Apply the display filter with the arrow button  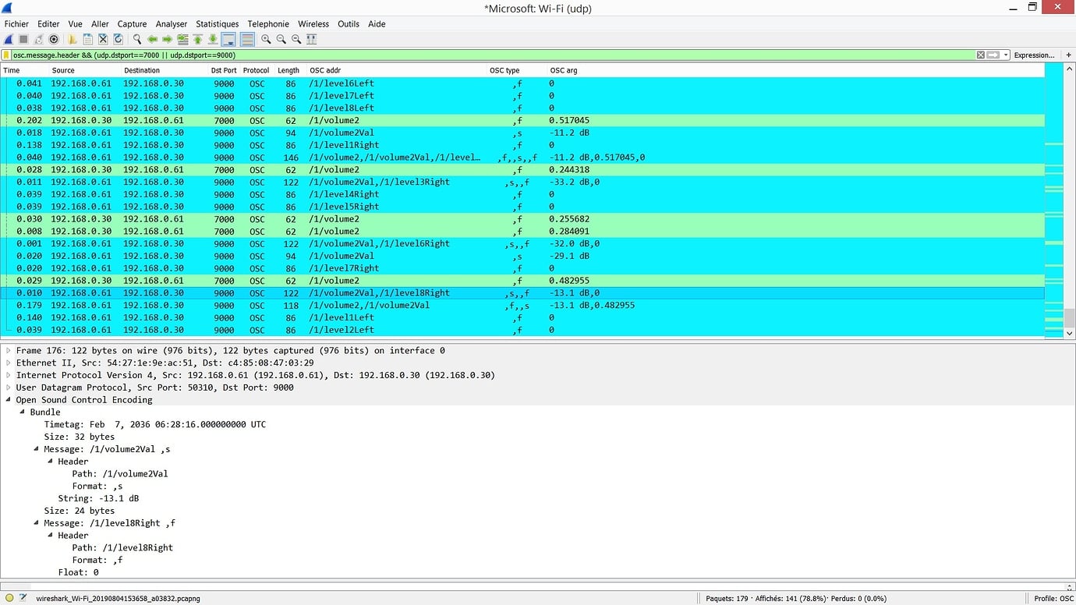click(993, 55)
